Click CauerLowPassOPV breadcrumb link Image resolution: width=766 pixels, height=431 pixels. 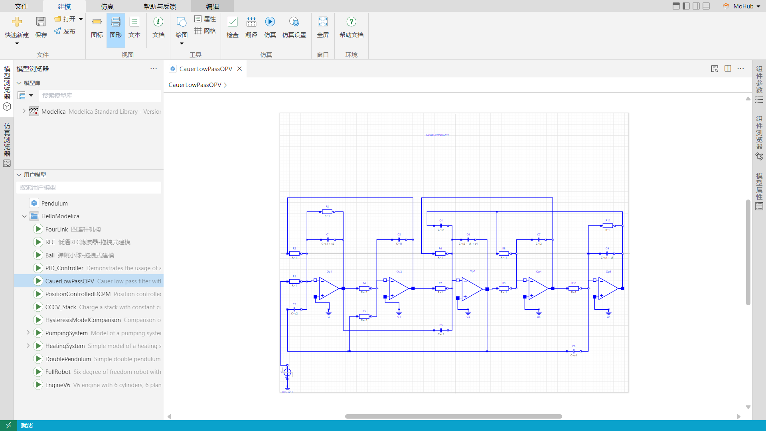point(195,85)
